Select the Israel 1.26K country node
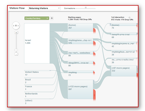Viewport: 145px width, 111px height. [37, 43]
